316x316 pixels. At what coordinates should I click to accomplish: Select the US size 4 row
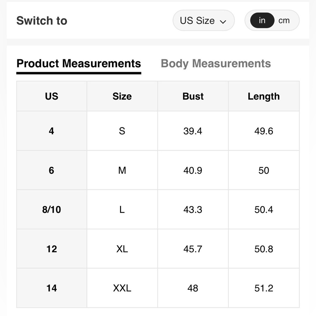pos(52,131)
